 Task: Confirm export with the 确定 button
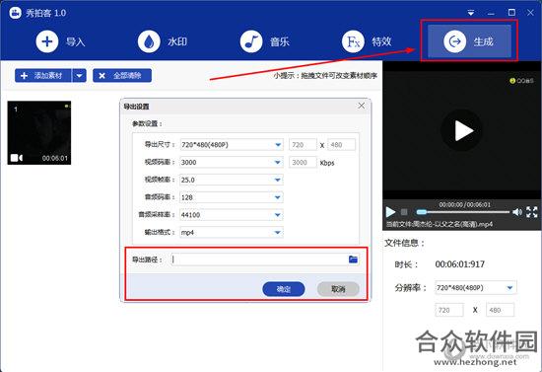pos(284,289)
